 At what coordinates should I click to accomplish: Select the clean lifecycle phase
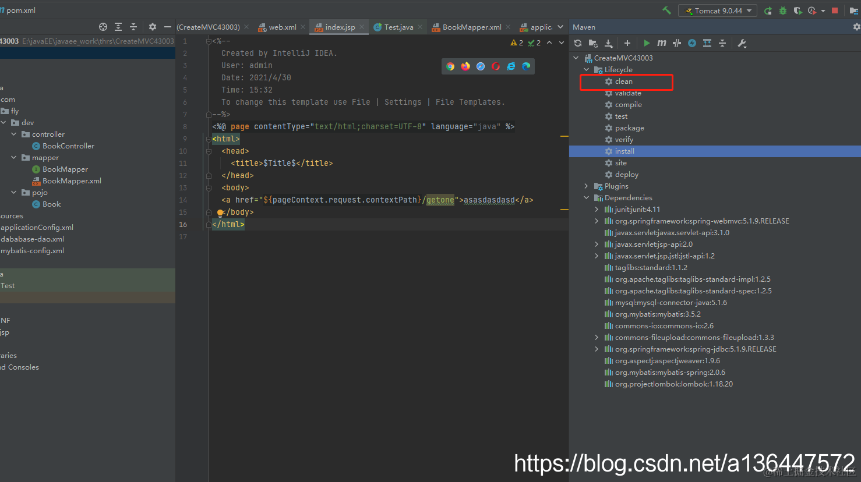tap(624, 81)
